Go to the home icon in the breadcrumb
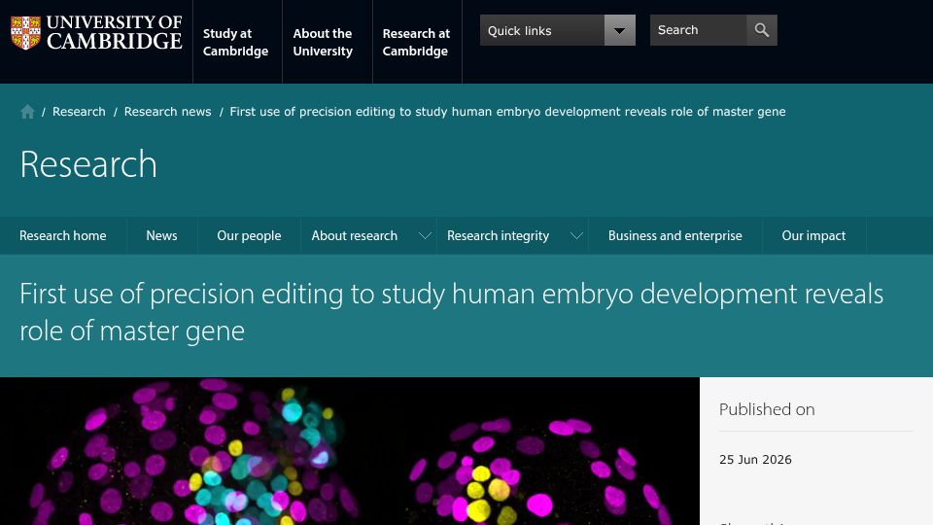Screen dimensions: 933x525 coord(27,112)
